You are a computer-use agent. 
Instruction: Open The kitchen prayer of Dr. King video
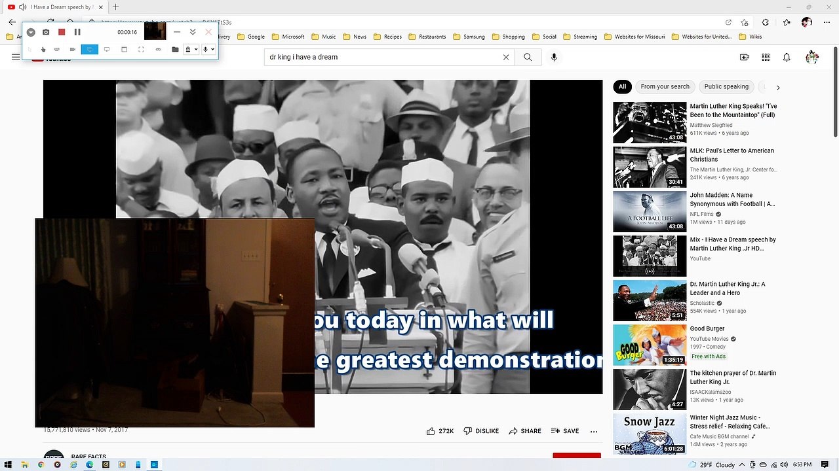point(733,377)
